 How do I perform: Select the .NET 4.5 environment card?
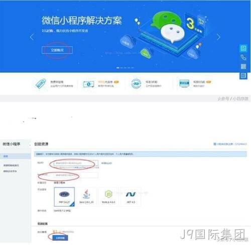tap(131, 197)
